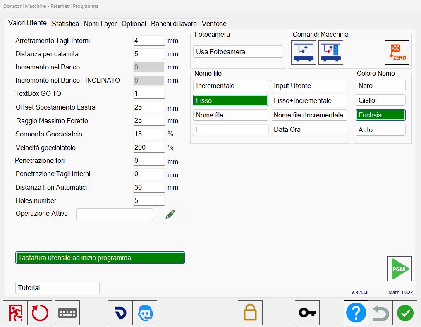Click the red circular reset arrow icon
421x327 pixels.
coord(40,313)
